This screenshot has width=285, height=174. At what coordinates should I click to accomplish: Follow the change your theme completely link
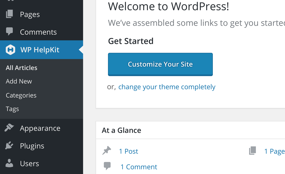click(x=167, y=87)
